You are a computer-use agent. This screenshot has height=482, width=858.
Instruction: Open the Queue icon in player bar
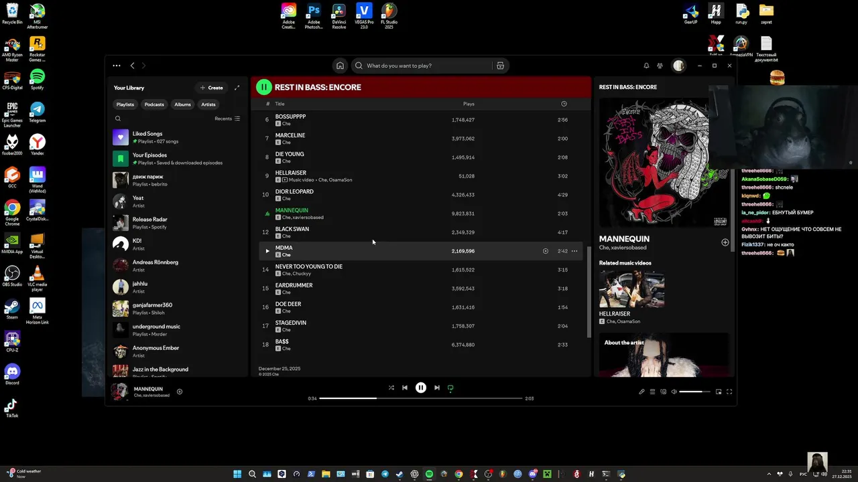(652, 392)
